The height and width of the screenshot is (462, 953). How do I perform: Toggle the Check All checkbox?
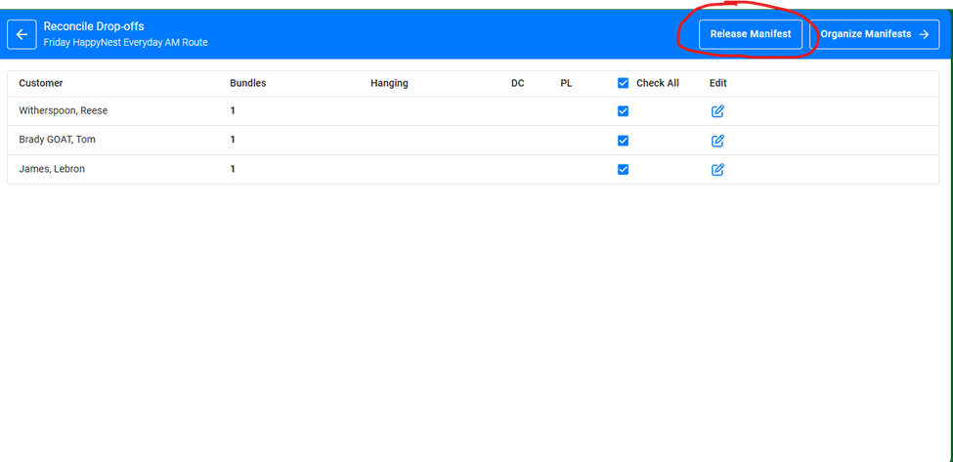tap(624, 84)
